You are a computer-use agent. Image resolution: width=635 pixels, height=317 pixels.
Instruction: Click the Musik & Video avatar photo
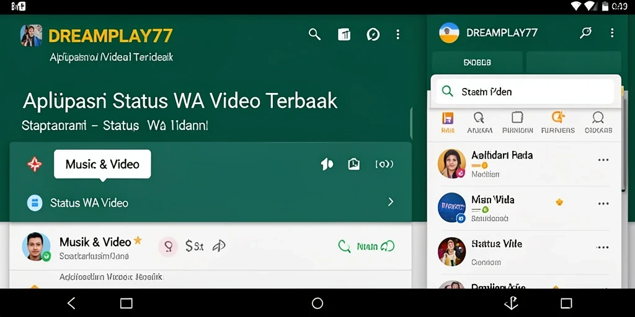pos(36,246)
